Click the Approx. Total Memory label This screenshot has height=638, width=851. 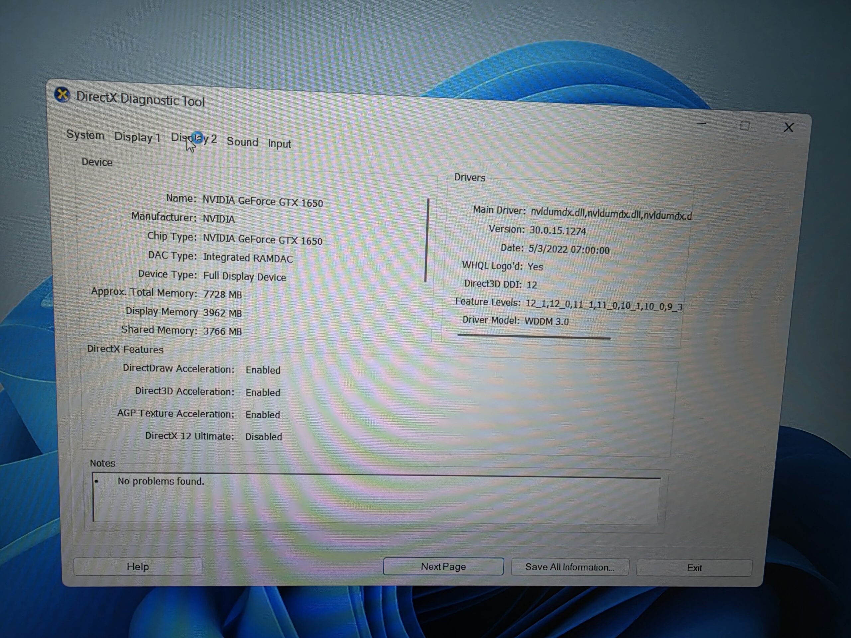144,292
